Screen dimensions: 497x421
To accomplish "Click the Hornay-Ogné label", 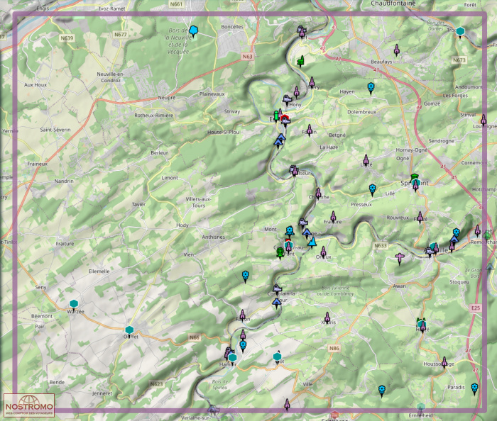I will (x=411, y=150).
